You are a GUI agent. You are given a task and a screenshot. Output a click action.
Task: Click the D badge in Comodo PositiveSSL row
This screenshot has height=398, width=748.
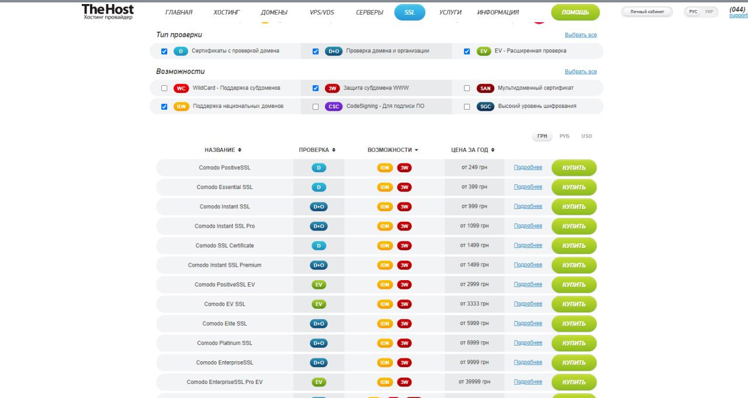pyautogui.click(x=318, y=168)
